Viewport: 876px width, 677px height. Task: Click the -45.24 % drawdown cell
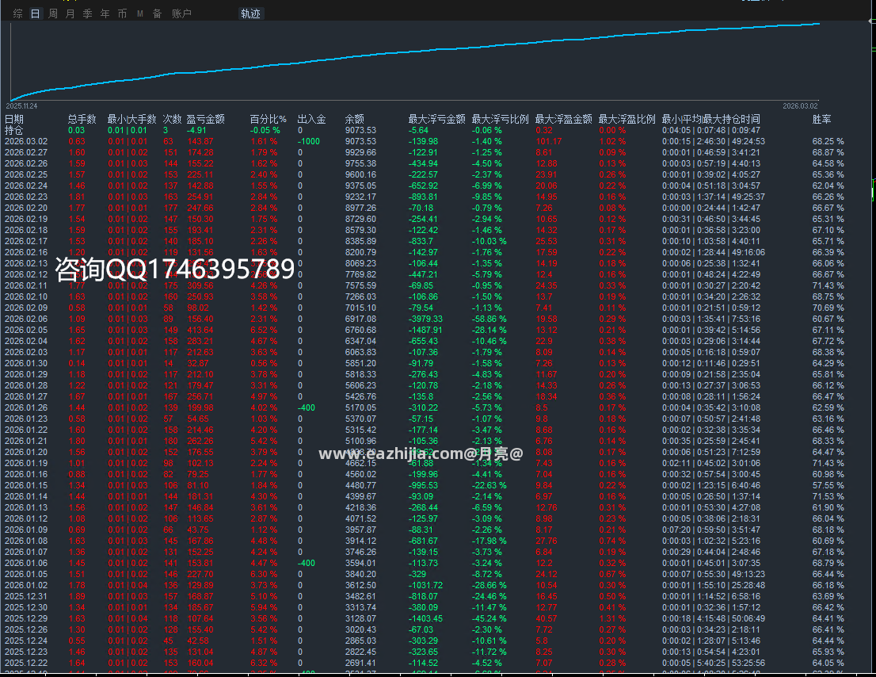(x=489, y=619)
